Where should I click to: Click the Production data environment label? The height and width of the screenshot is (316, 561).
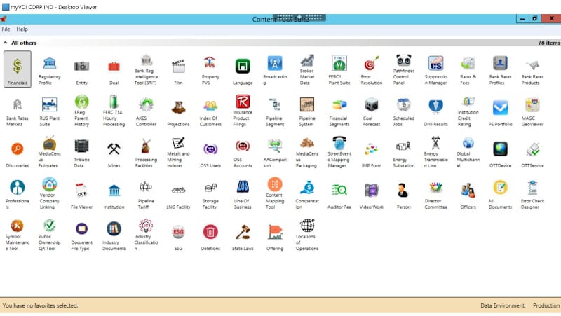546,305
